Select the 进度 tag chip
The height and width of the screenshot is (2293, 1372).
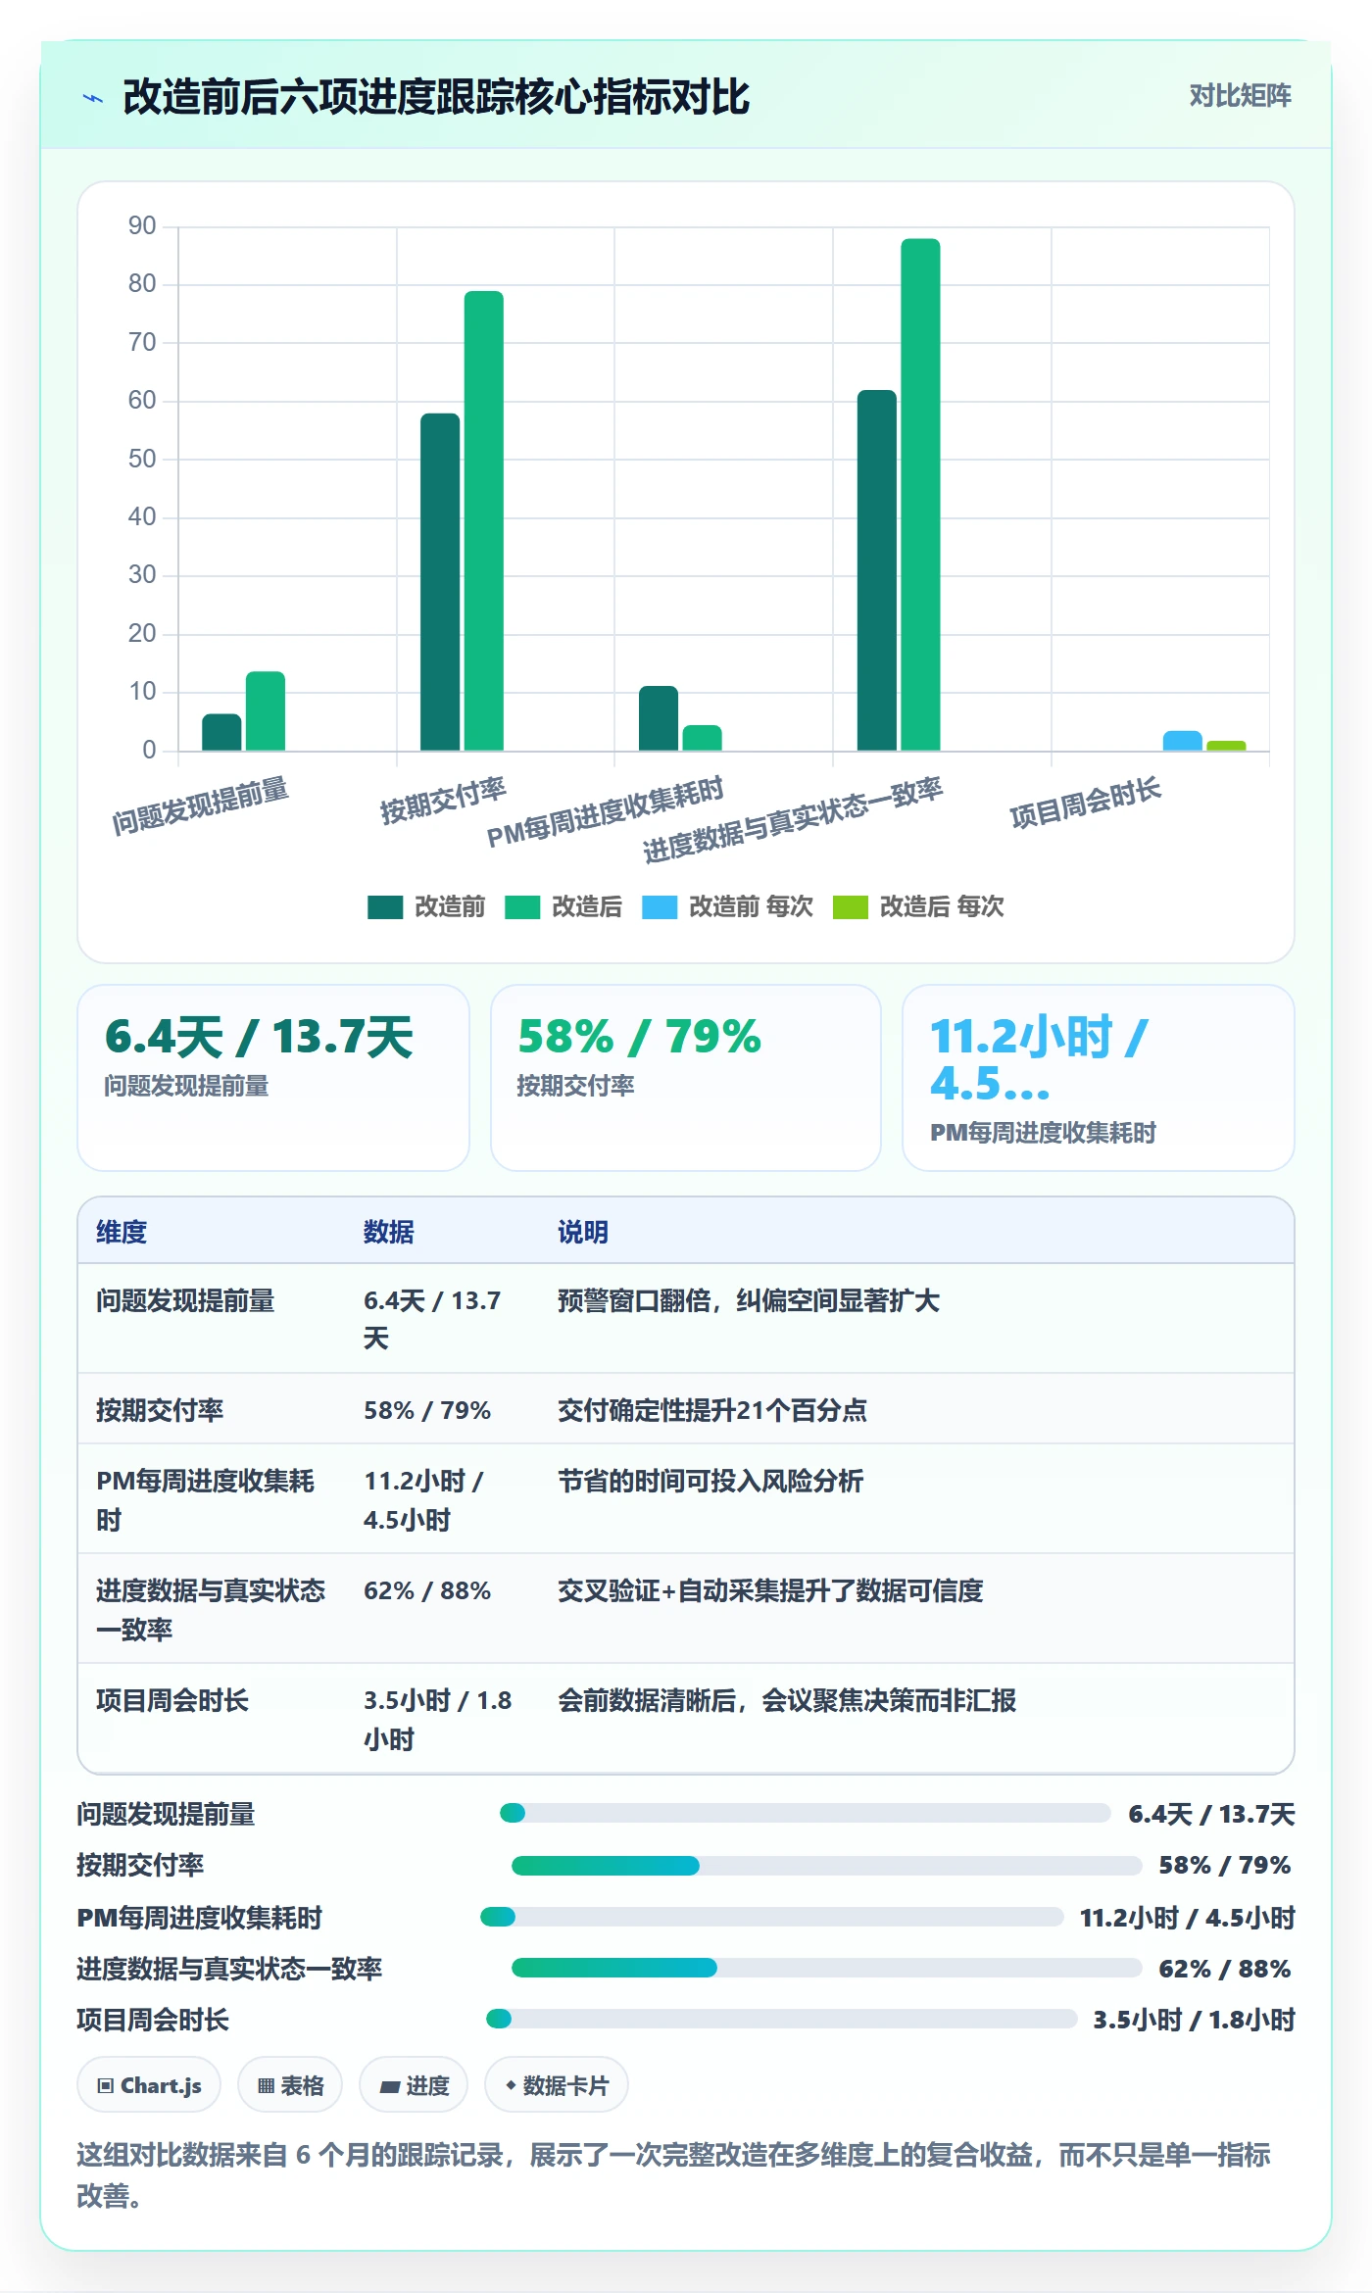pyautogui.click(x=414, y=2085)
